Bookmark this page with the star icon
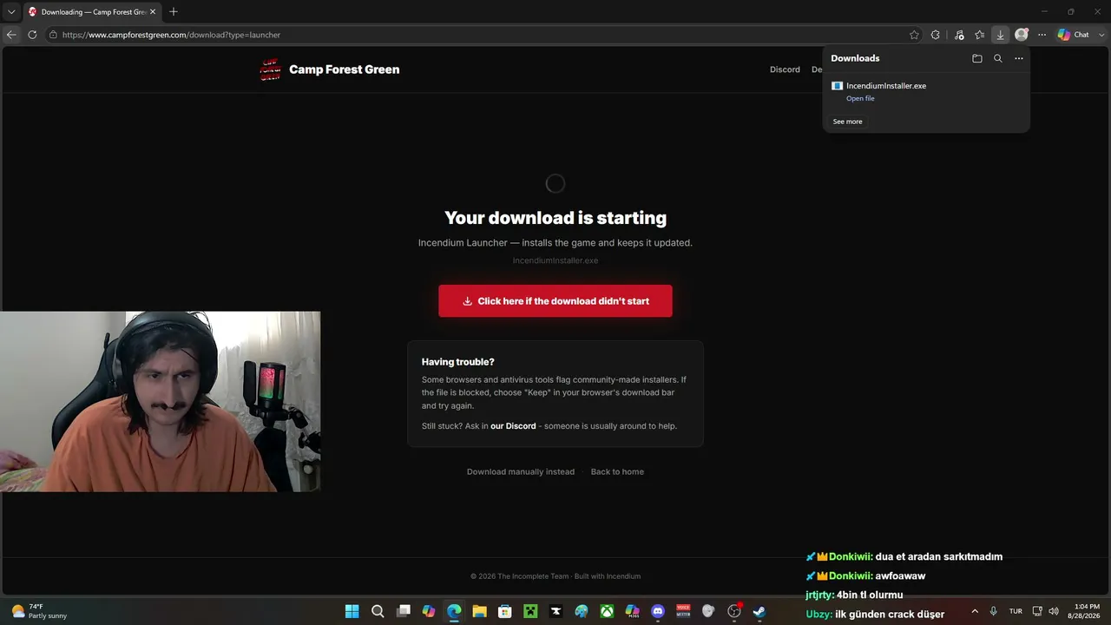This screenshot has height=625, width=1111. pos(914,35)
